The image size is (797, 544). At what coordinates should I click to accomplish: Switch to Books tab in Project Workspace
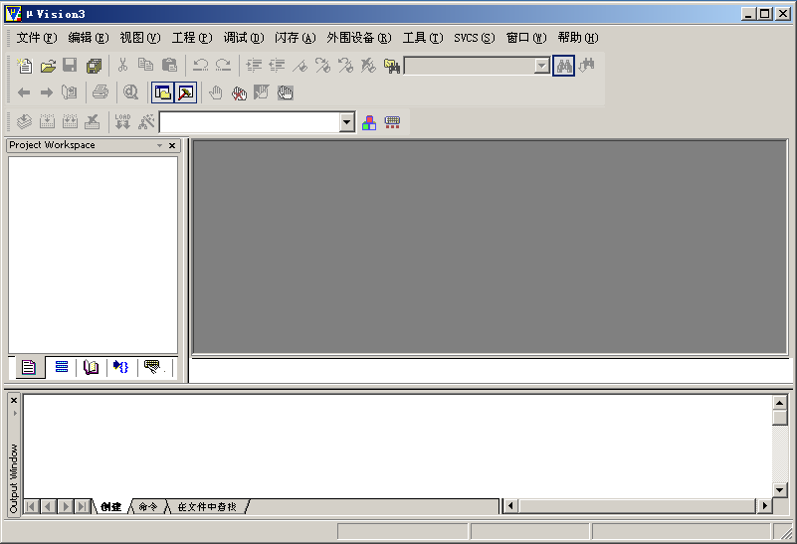pos(91,367)
